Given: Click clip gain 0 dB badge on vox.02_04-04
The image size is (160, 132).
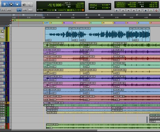Looking at the screenshot, I should tap(48, 40).
